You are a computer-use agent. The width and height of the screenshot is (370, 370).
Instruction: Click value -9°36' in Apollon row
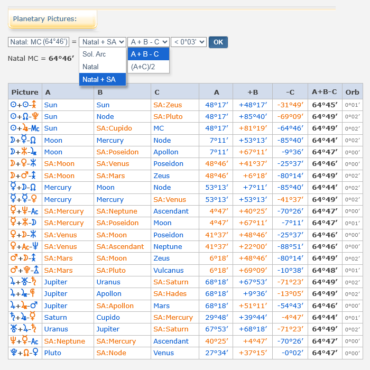coord(293,152)
